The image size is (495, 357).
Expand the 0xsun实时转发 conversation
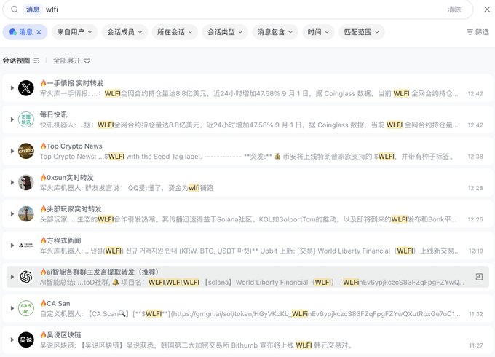(x=12, y=182)
